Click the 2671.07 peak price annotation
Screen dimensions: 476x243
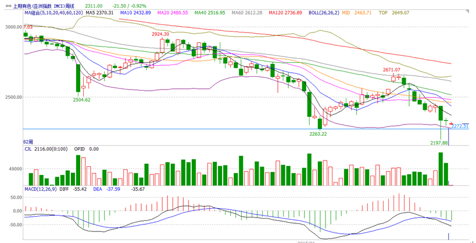click(392, 70)
